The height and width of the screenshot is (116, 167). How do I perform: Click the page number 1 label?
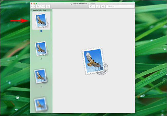pos(41,31)
